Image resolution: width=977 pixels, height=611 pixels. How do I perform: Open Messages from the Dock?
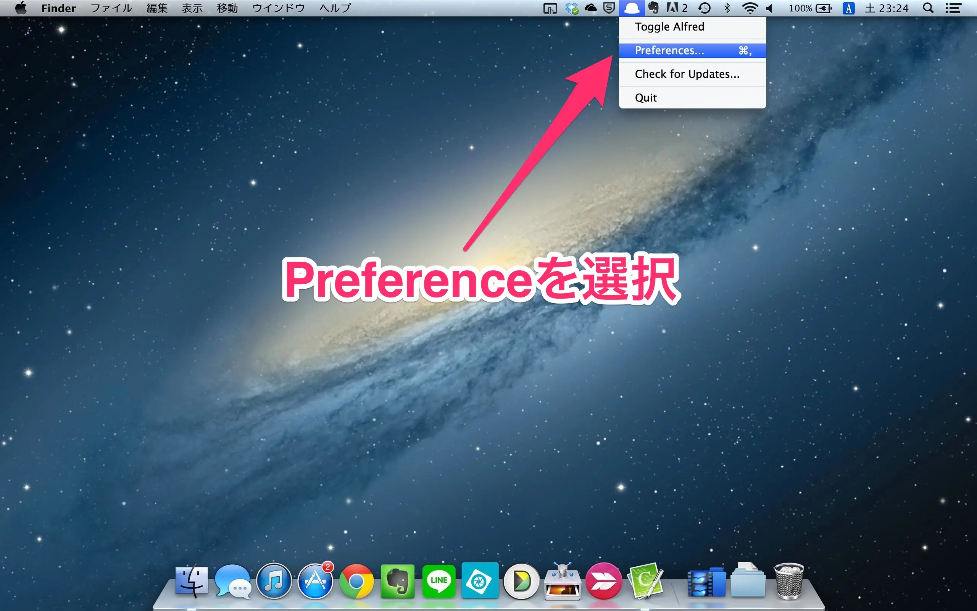[x=233, y=581]
